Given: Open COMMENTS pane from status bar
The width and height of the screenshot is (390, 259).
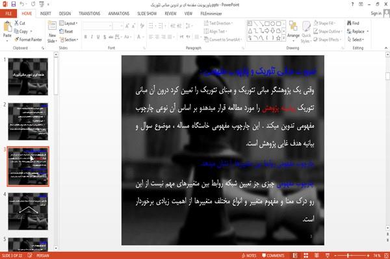Looking at the screenshot, I should (273, 256).
